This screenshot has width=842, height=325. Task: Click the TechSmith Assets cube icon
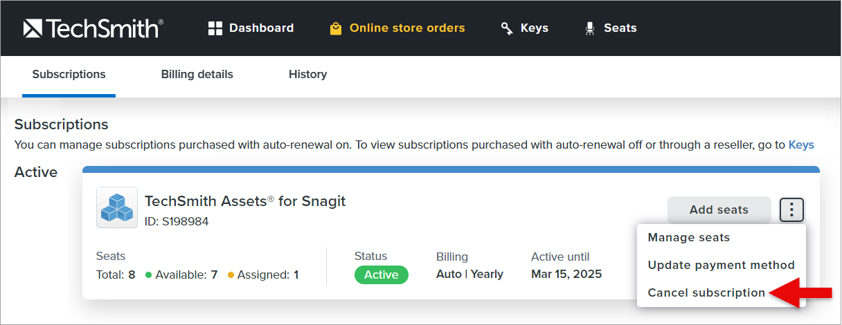click(116, 207)
